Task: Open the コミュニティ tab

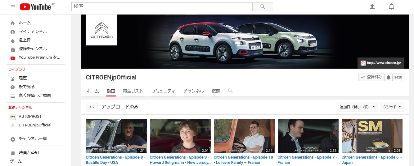Action: (163, 91)
